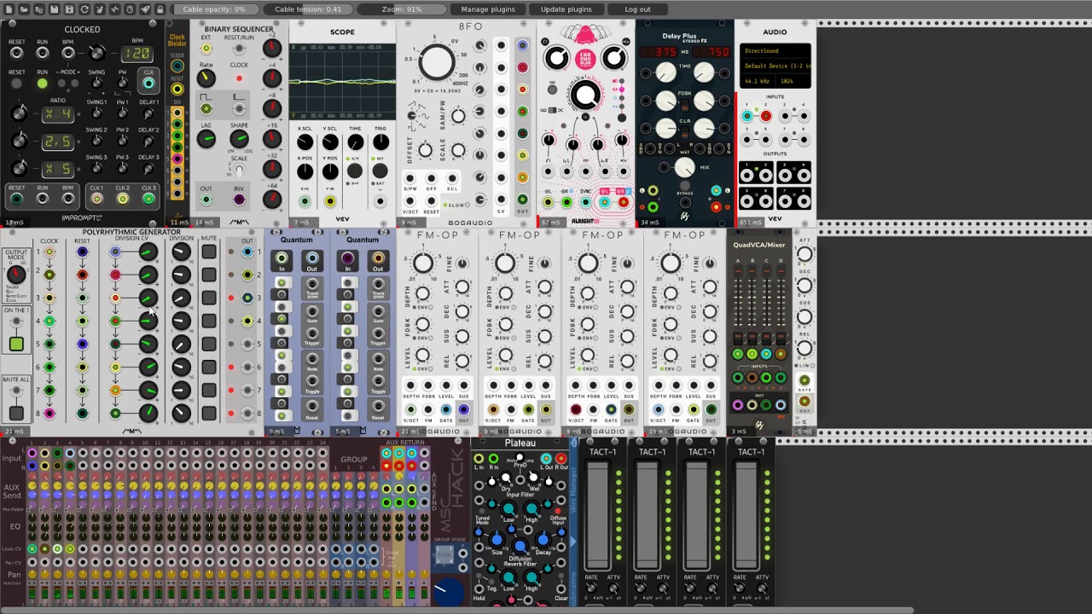The height and width of the screenshot is (614, 1092).
Task: Click Log out
Action: 637,9
